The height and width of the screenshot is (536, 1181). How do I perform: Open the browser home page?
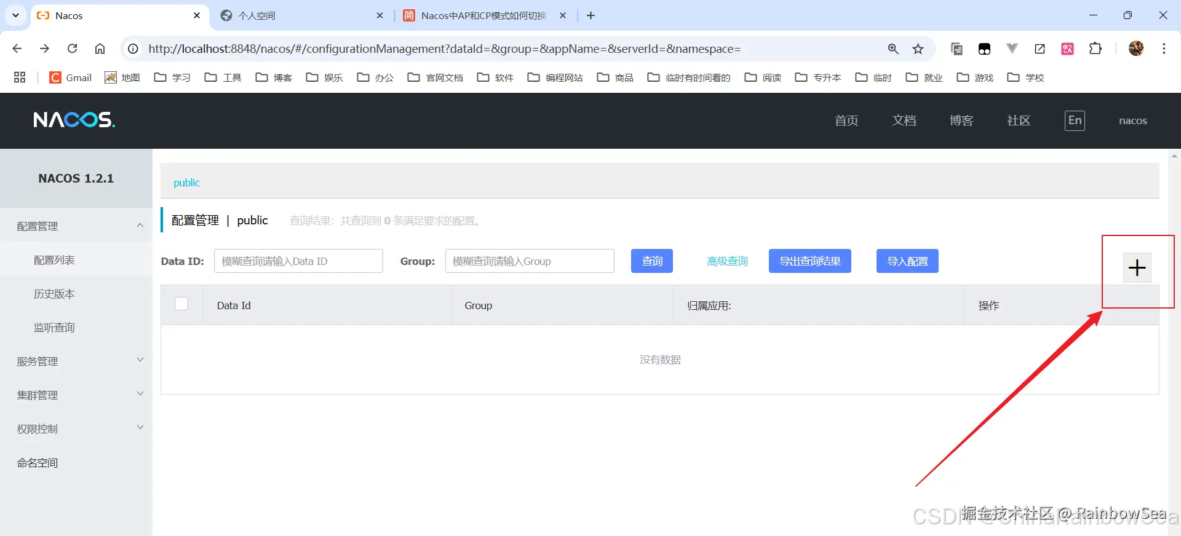tap(100, 49)
